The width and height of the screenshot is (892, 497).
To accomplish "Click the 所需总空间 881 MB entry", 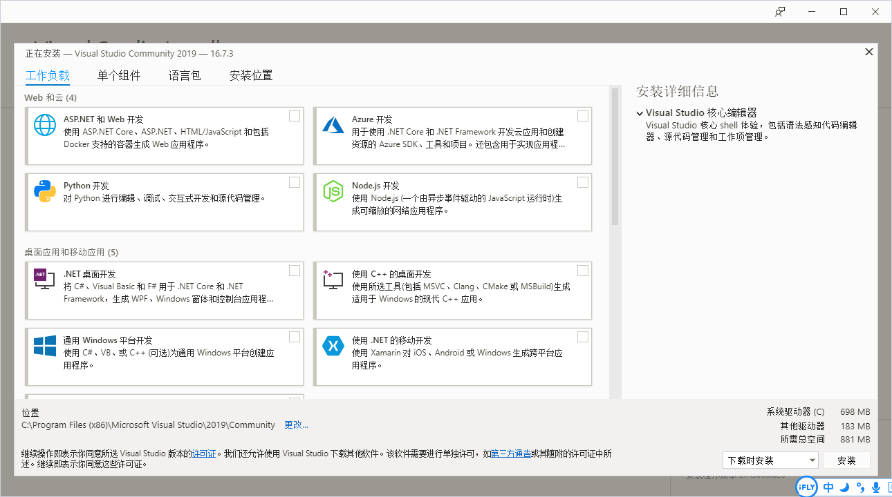I will tap(825, 439).
